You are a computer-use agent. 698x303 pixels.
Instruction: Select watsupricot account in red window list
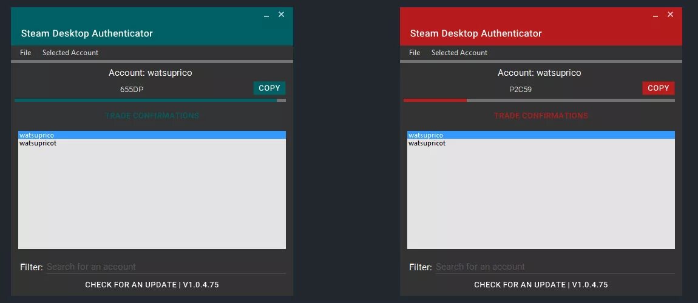(x=541, y=143)
